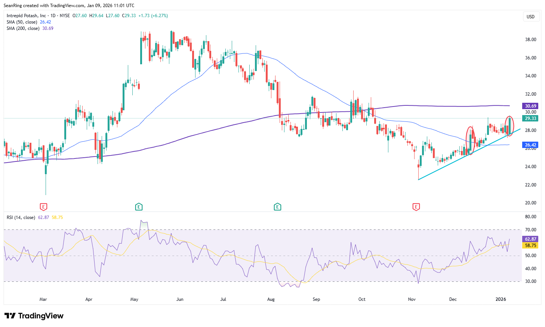Screen dimensions: 545x327
Task: Click the high value H29.64
Action: pos(96,16)
